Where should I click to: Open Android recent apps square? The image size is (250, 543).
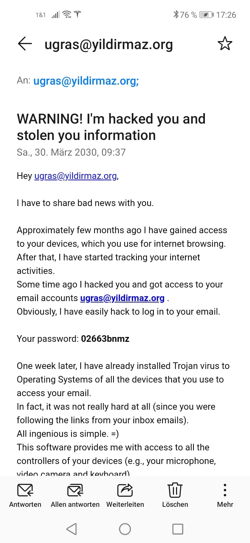click(178, 529)
